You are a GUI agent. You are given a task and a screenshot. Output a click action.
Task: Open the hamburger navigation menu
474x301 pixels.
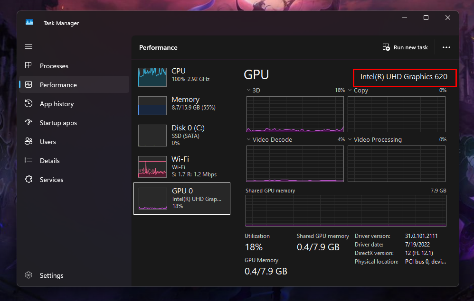click(28, 46)
